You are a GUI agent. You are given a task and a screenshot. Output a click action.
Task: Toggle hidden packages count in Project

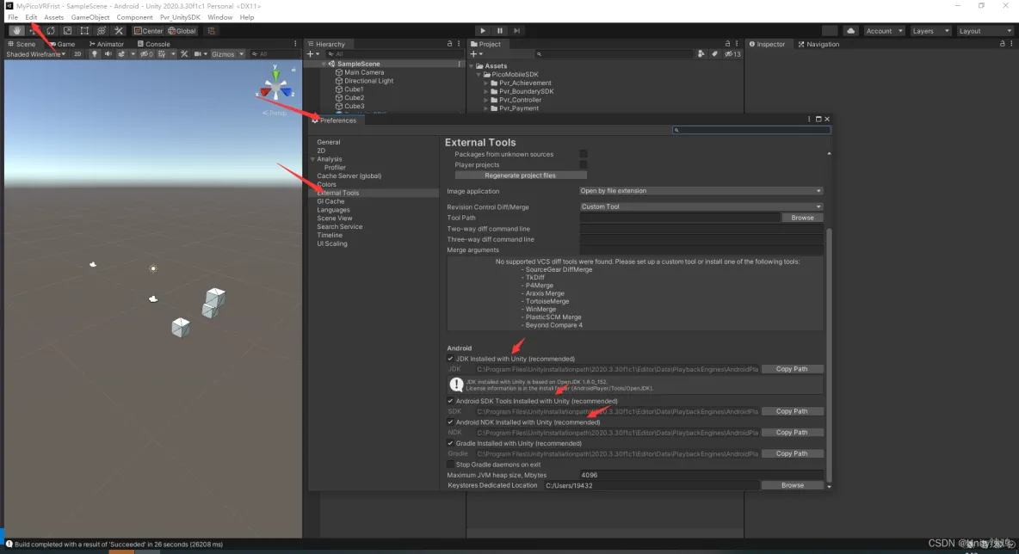tap(732, 54)
